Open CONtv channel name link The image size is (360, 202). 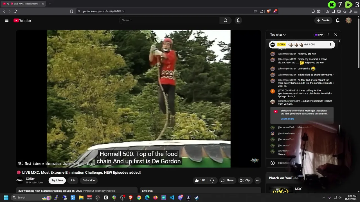(30, 179)
